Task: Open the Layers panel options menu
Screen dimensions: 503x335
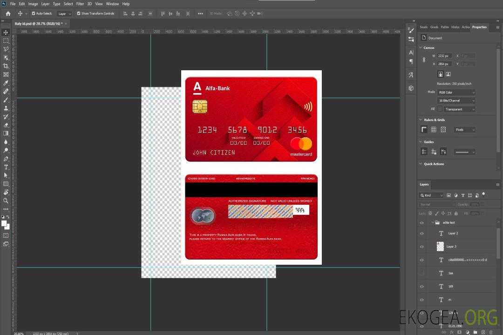Action: [x=497, y=185]
